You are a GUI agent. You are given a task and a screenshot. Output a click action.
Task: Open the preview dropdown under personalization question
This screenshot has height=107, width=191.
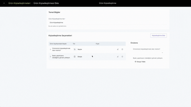[148, 53]
